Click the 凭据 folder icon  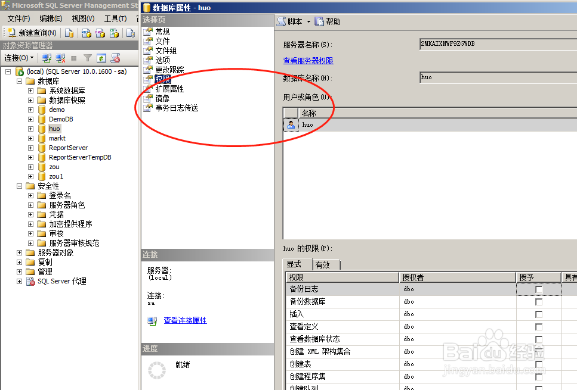tap(42, 214)
